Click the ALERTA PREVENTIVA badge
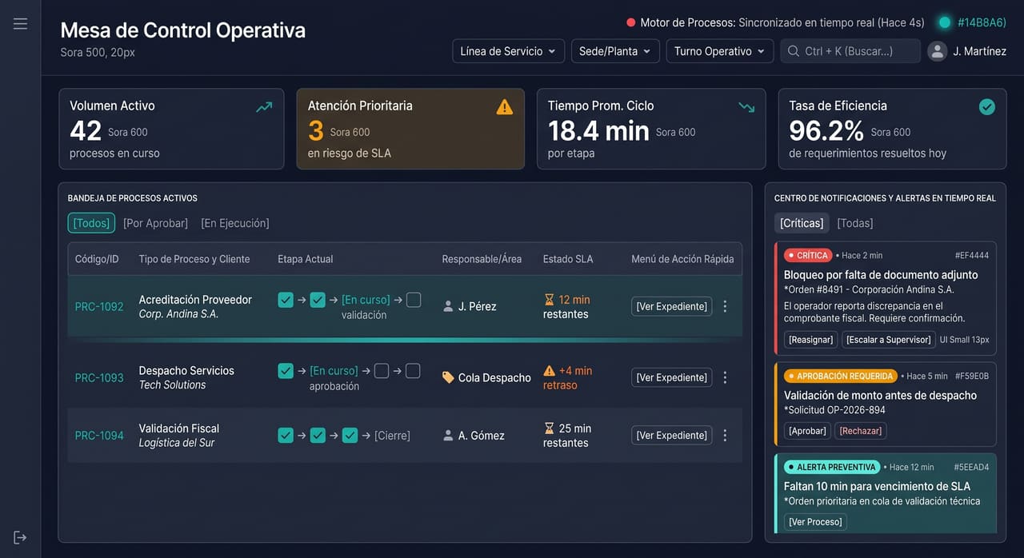 pos(832,467)
